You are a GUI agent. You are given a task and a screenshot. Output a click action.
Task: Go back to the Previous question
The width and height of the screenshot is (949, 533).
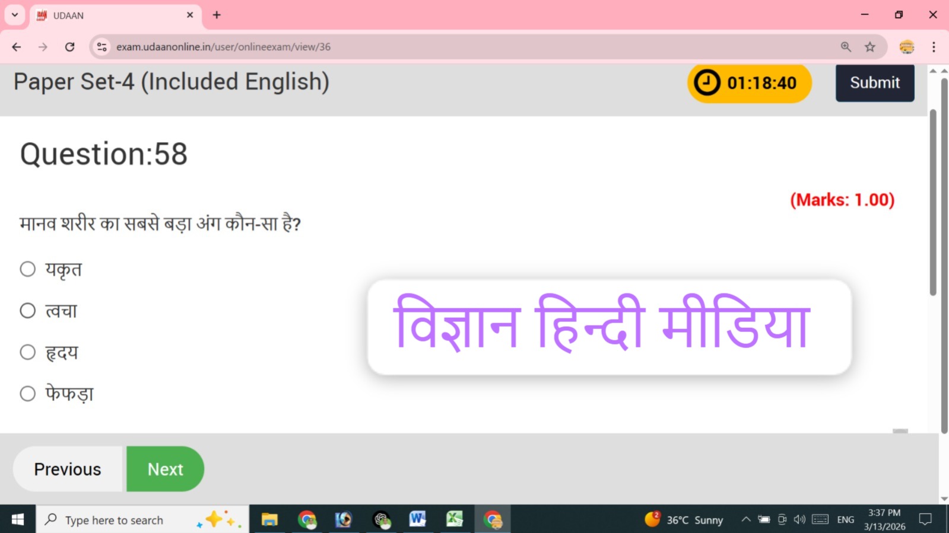click(68, 469)
